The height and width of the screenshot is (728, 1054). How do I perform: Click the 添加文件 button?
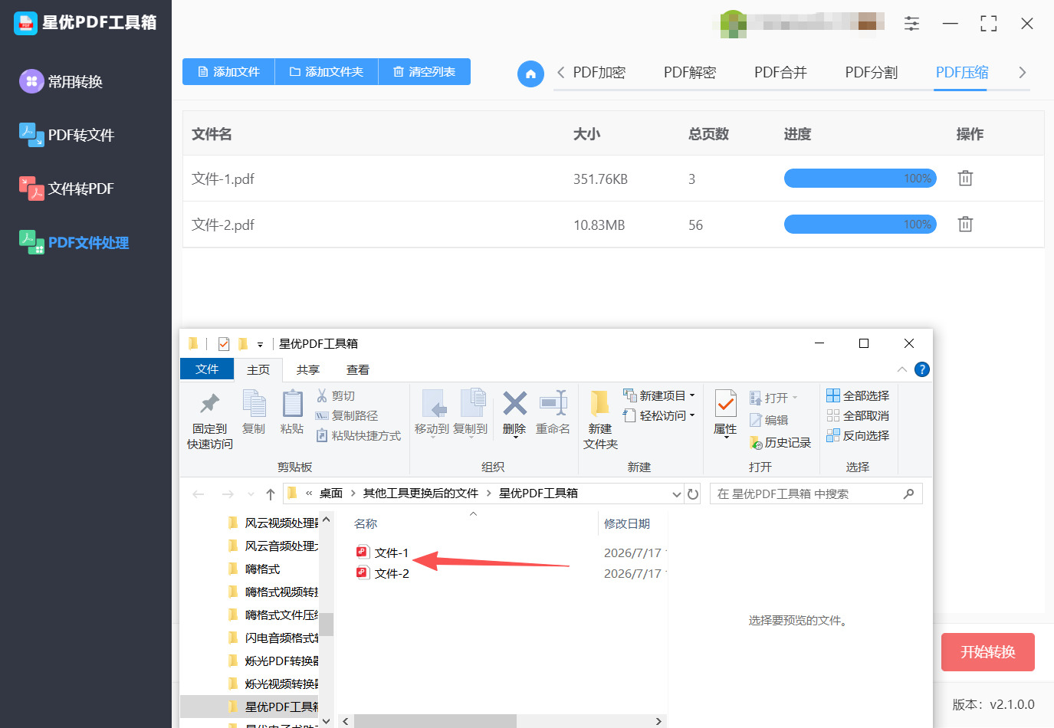[x=228, y=72]
